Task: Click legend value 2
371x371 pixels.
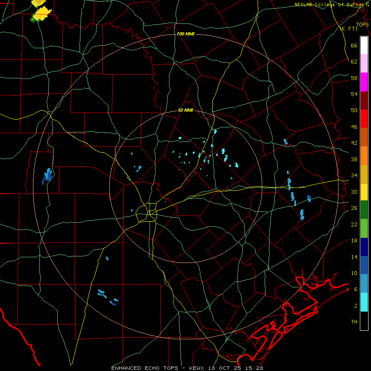Action: click(355, 305)
